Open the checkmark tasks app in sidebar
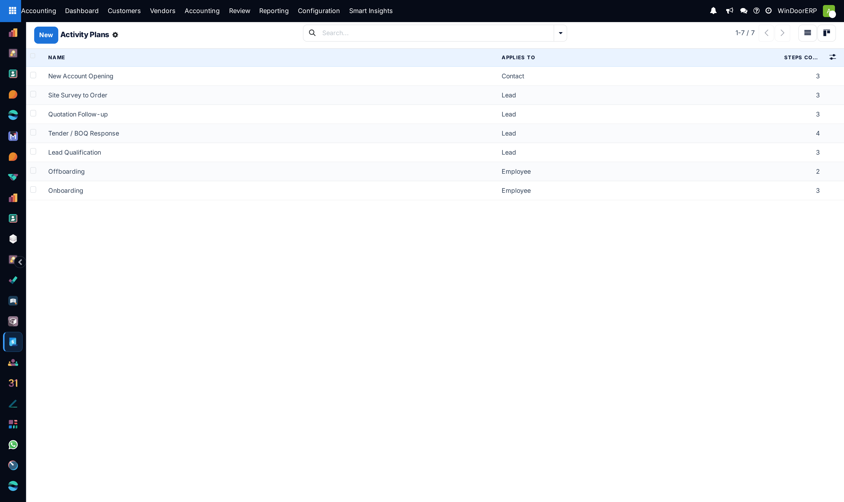The image size is (844, 502). [x=13, y=280]
